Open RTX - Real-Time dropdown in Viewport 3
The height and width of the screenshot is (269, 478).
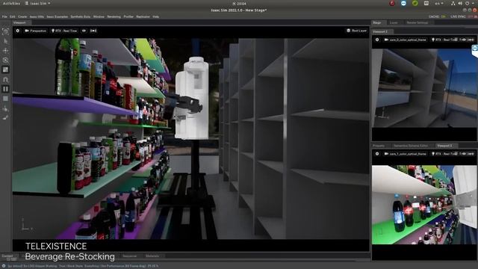click(444, 154)
